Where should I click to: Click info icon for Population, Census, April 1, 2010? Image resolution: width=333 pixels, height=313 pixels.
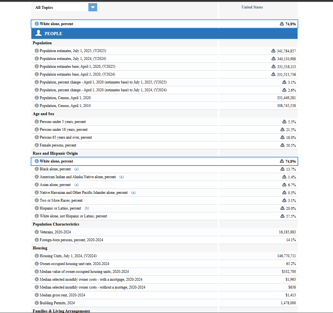[37, 105]
